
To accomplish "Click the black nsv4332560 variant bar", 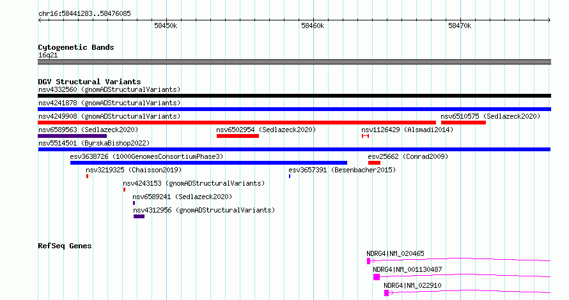I will coord(294,96).
